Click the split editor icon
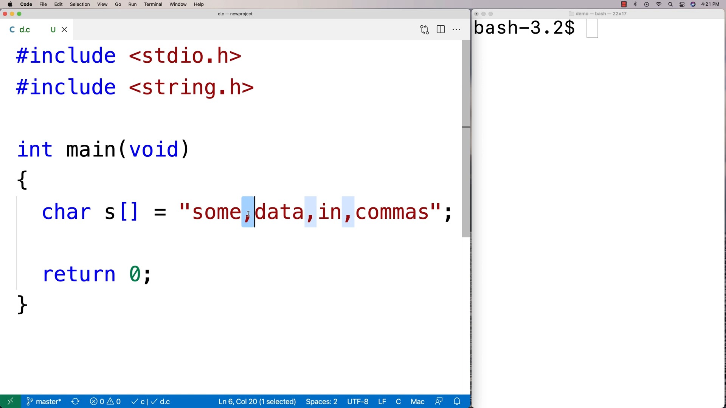726x408 pixels. [440, 29]
